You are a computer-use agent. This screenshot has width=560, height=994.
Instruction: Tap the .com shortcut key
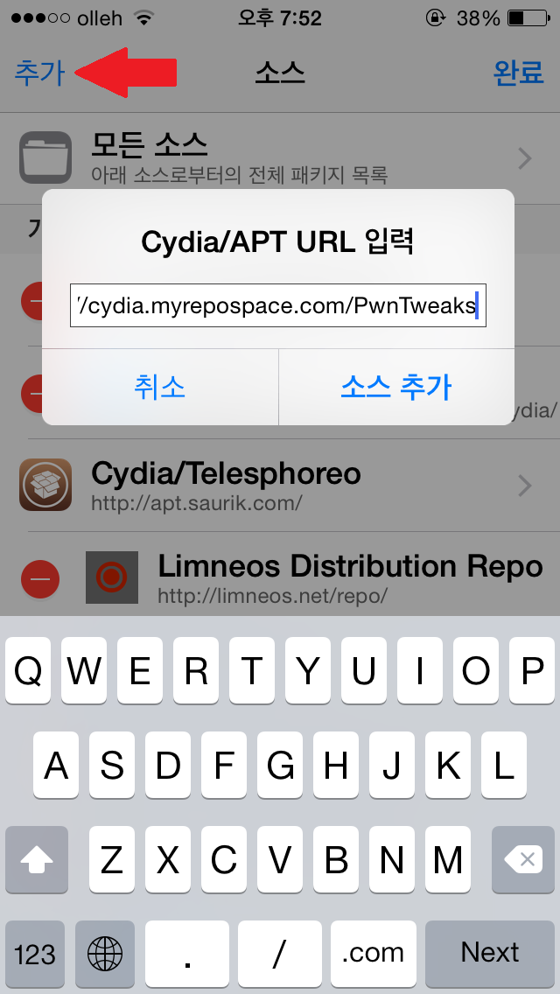point(374,952)
